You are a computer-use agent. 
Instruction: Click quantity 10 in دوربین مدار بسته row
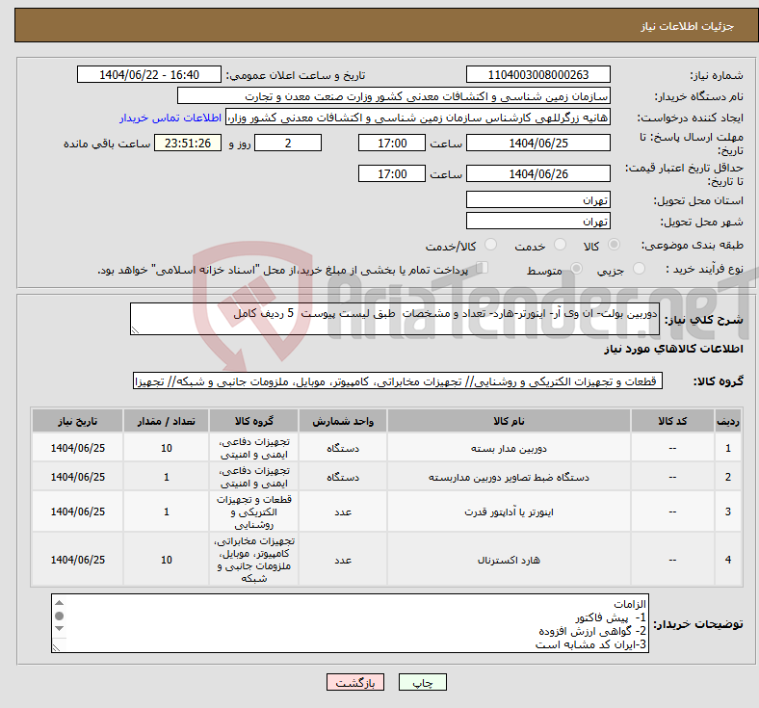click(166, 448)
